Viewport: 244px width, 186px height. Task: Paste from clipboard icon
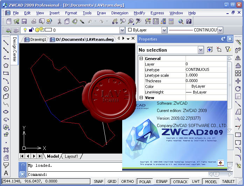click(75, 21)
